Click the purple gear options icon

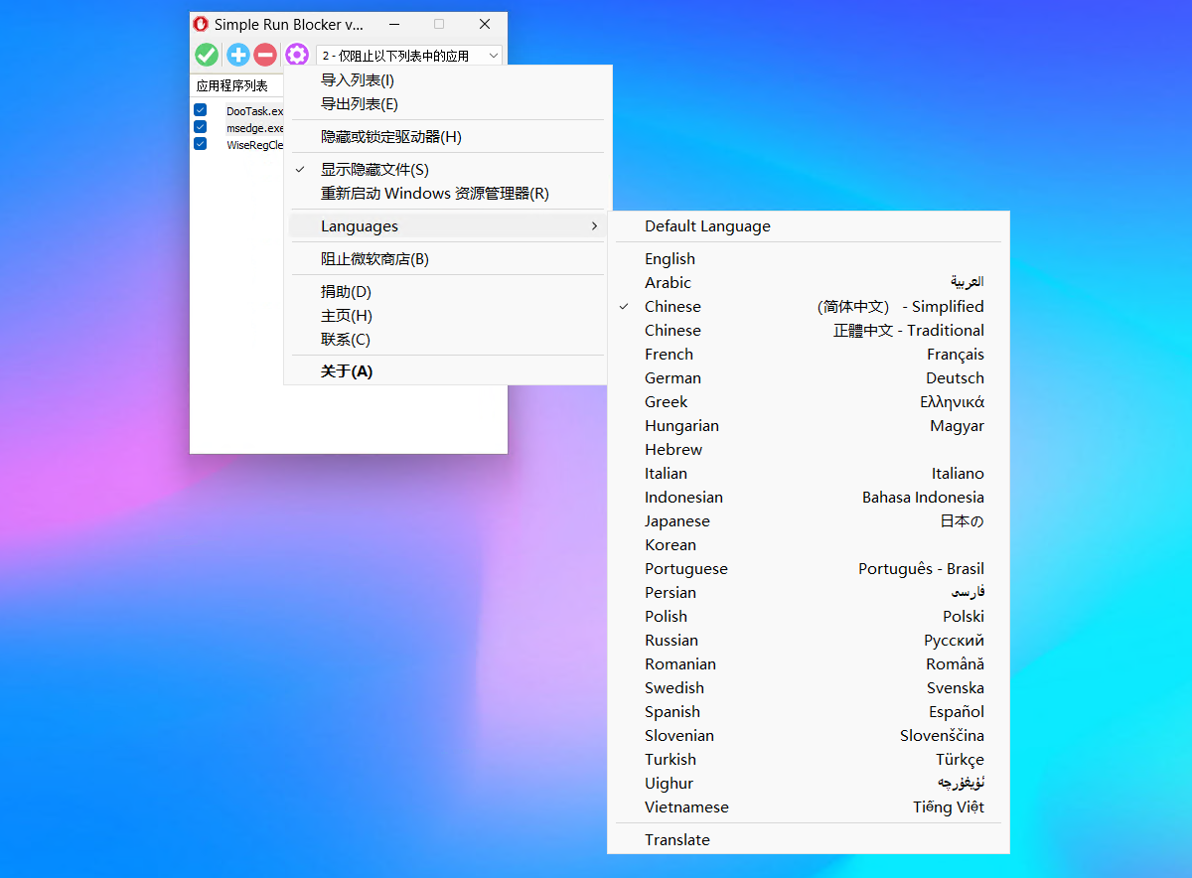pos(296,56)
